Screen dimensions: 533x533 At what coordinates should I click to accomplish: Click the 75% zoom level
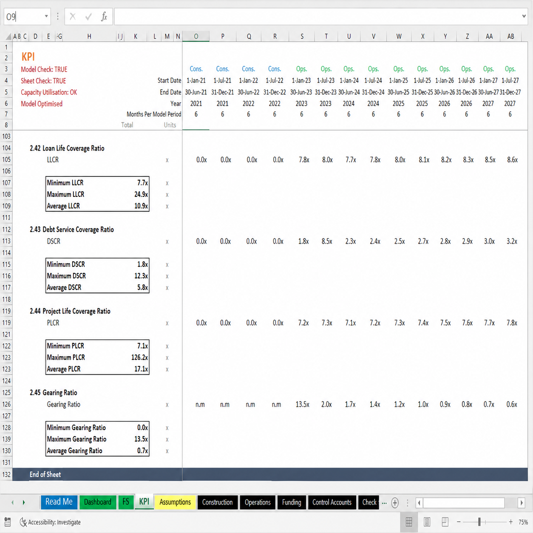point(523,522)
